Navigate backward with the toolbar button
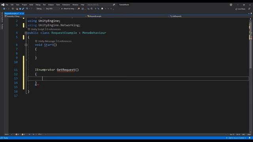Image resolution: width=253 pixels, height=142 pixels. point(4,9)
